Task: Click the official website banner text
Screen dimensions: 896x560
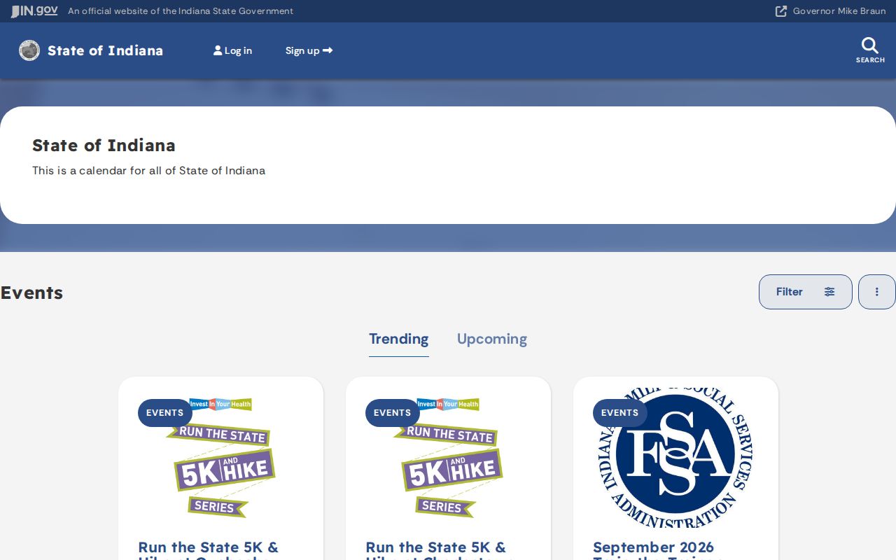Action: pyautogui.click(x=181, y=11)
